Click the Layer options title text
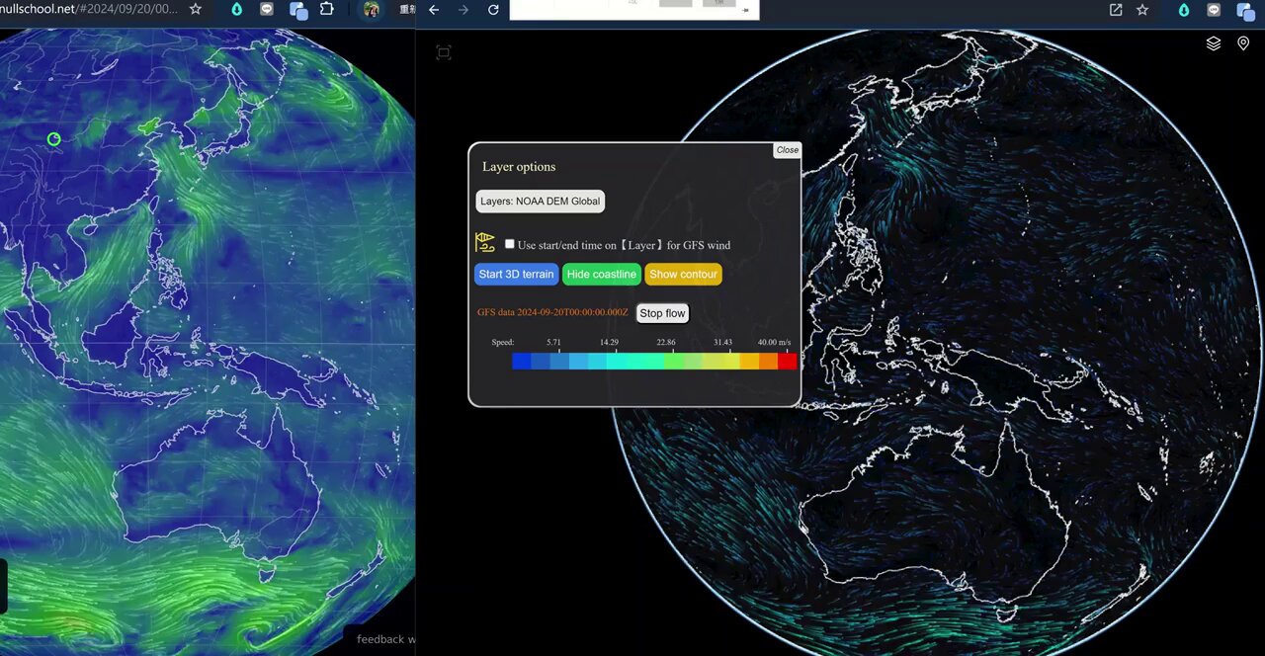Screen dimensions: 1265x656 click(519, 167)
